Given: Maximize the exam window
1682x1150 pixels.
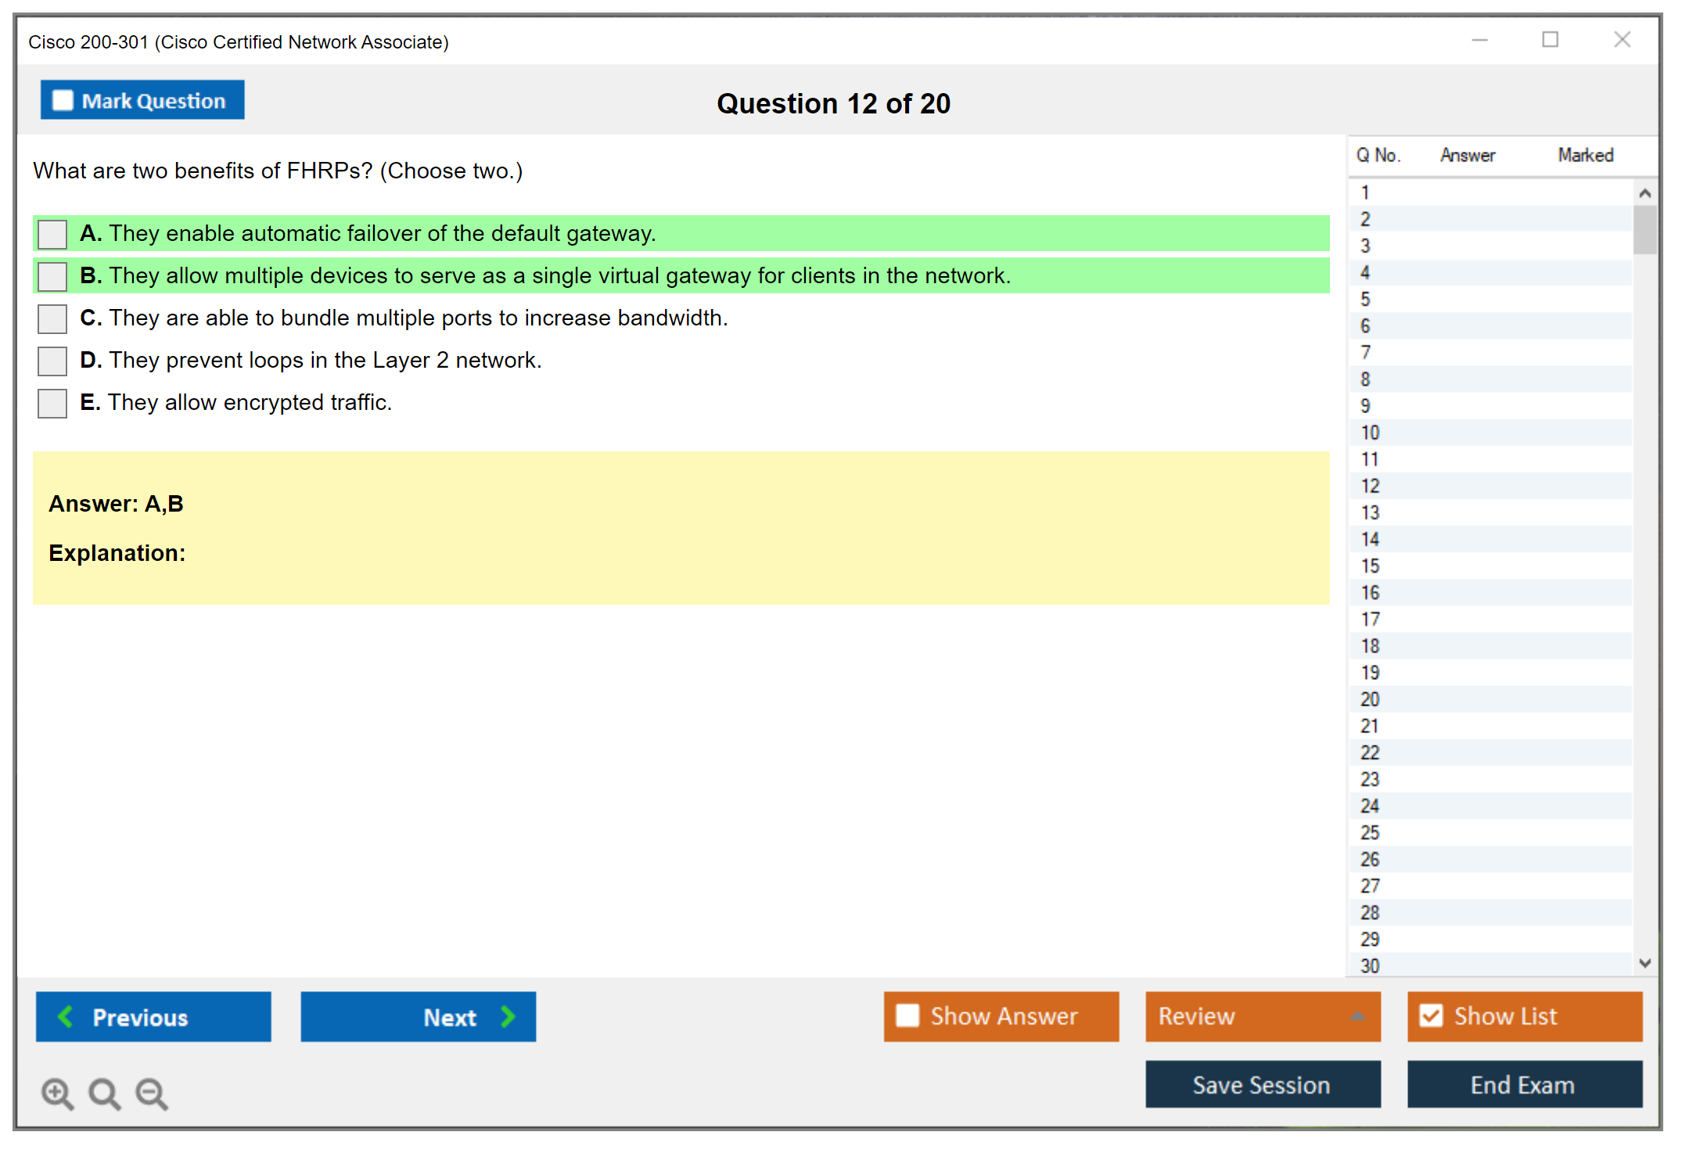Looking at the screenshot, I should (1550, 40).
